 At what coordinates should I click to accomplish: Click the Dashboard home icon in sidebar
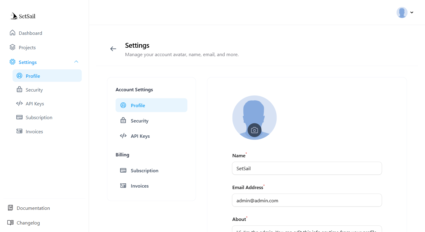pos(12,33)
